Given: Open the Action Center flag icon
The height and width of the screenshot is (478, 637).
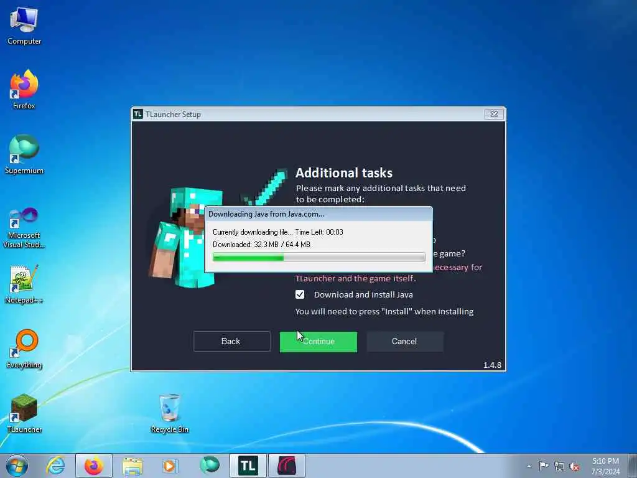Looking at the screenshot, I should 544,466.
